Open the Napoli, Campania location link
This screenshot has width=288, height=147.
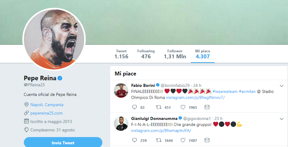(47, 105)
